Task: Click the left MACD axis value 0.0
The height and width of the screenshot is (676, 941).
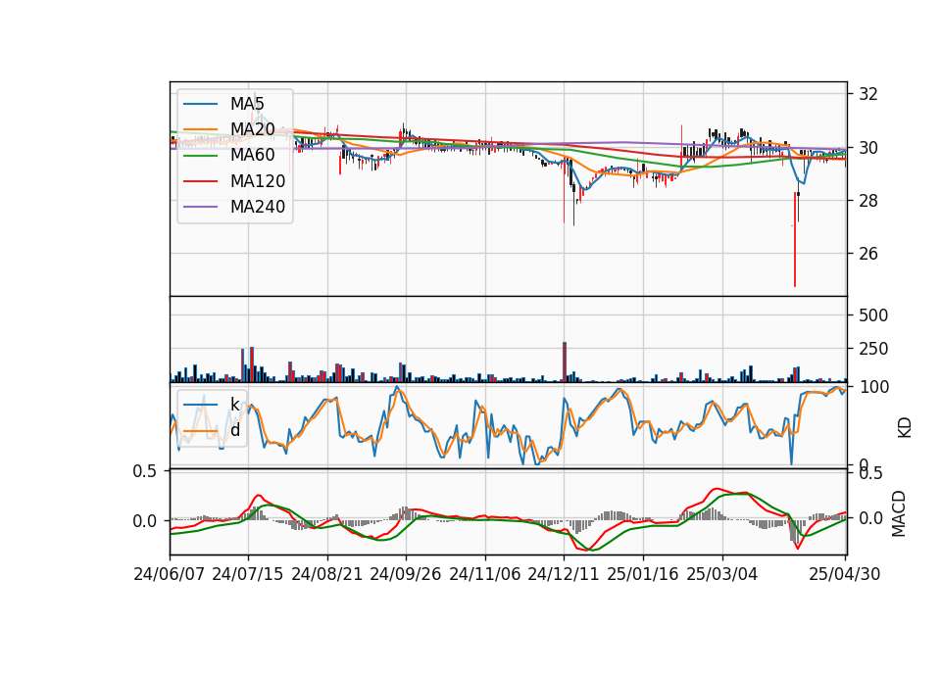Action: [x=145, y=521]
